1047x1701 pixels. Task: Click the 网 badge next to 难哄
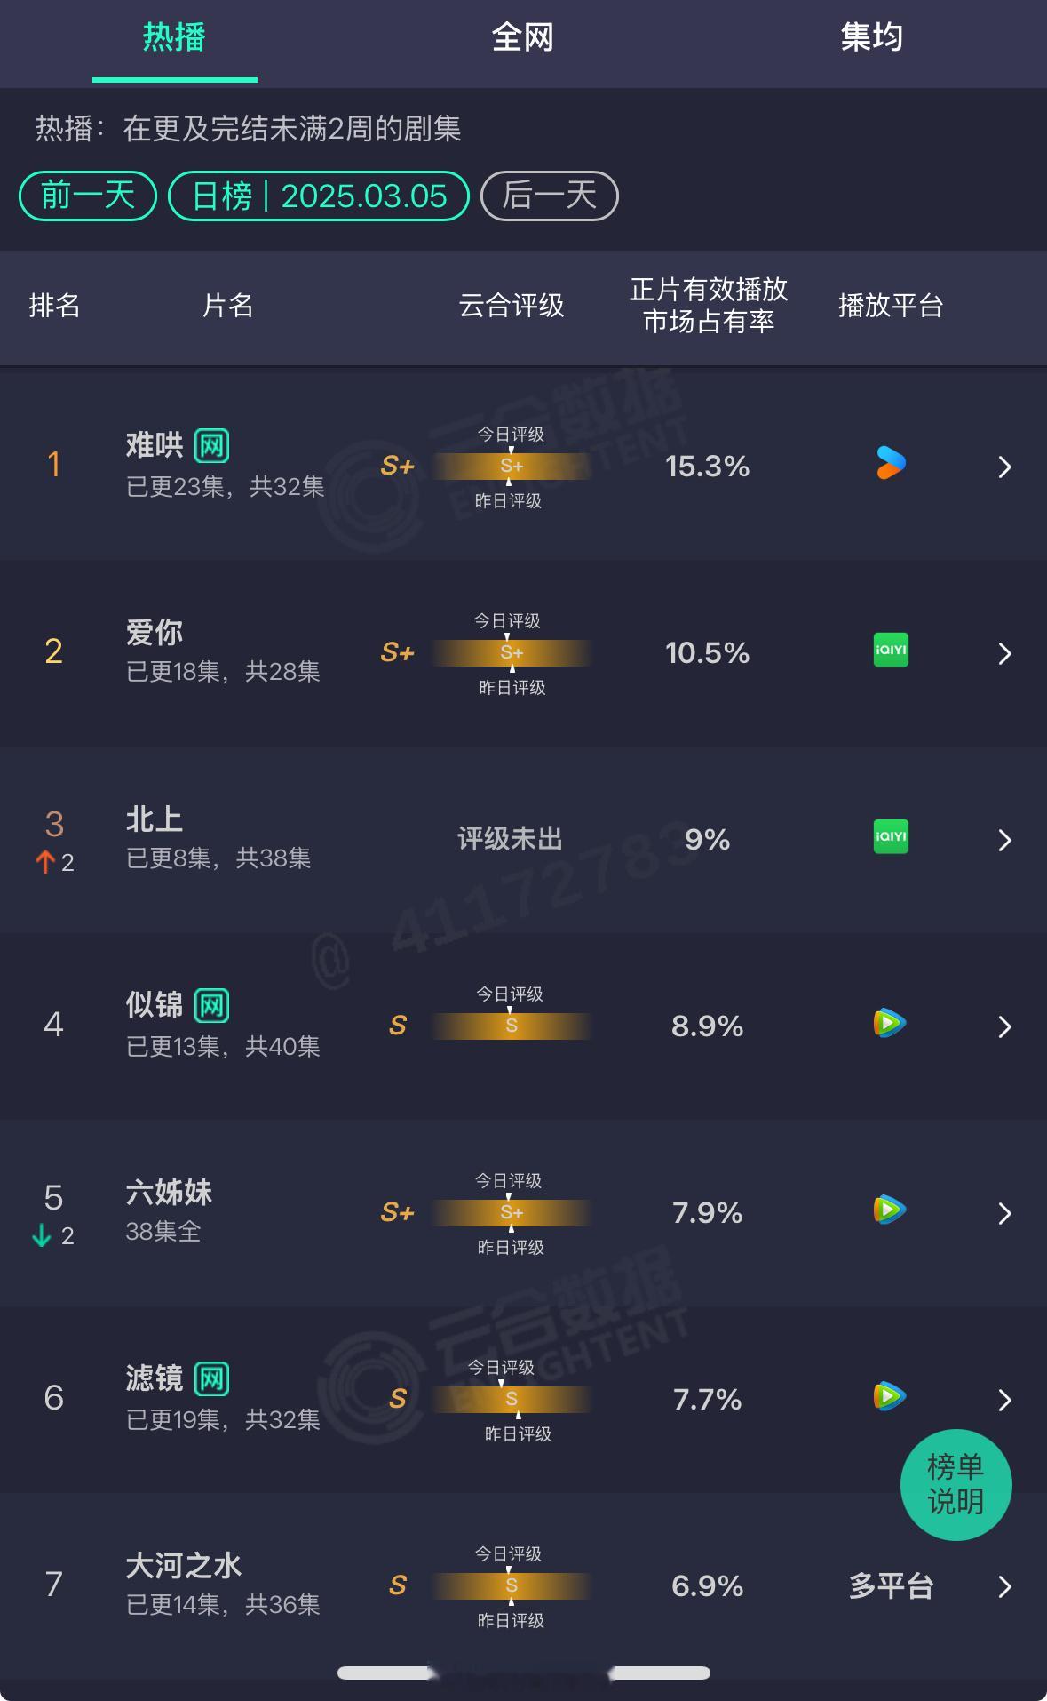pos(211,445)
